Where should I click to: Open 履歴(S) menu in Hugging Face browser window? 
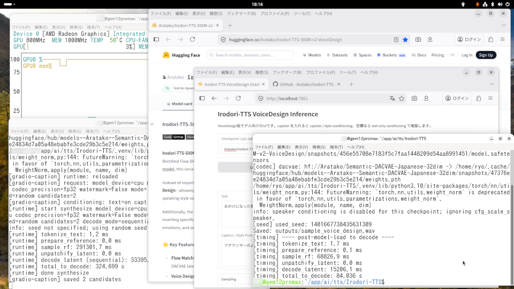click(216, 13)
